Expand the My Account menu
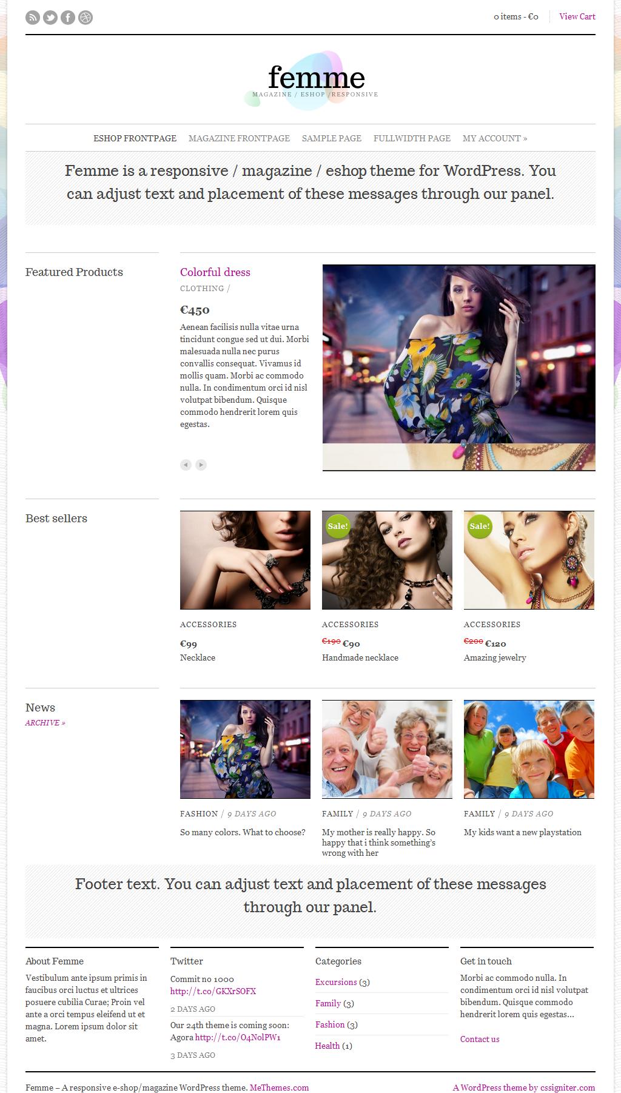Image resolution: width=621 pixels, height=1093 pixels. tap(495, 138)
